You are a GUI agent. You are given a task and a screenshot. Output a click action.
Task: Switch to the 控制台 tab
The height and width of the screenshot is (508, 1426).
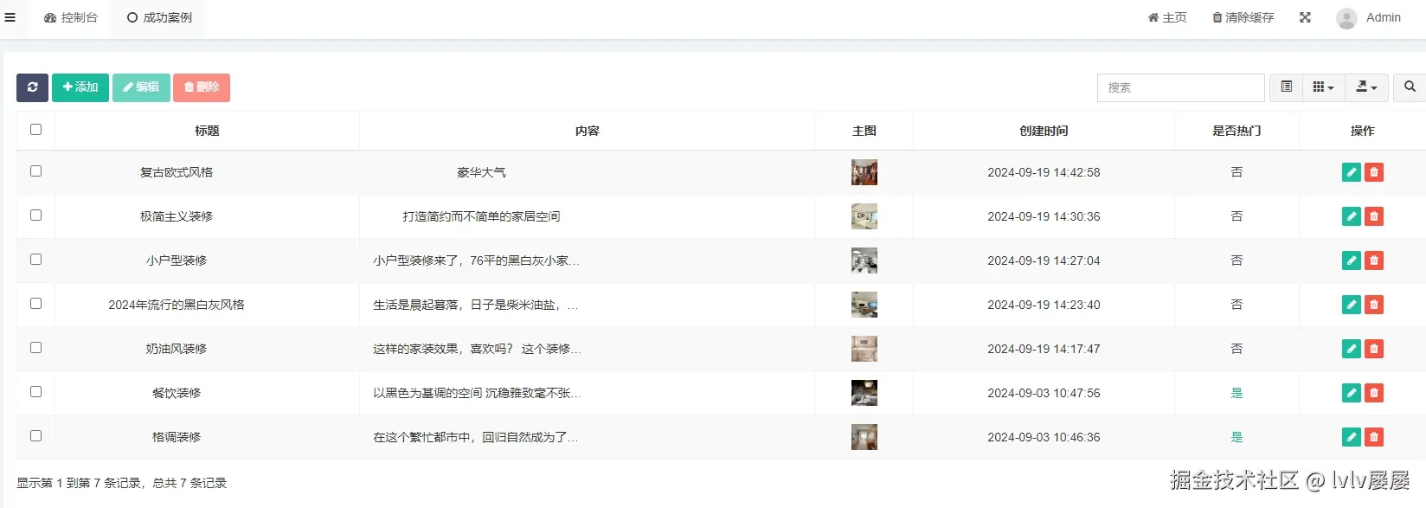pos(71,17)
